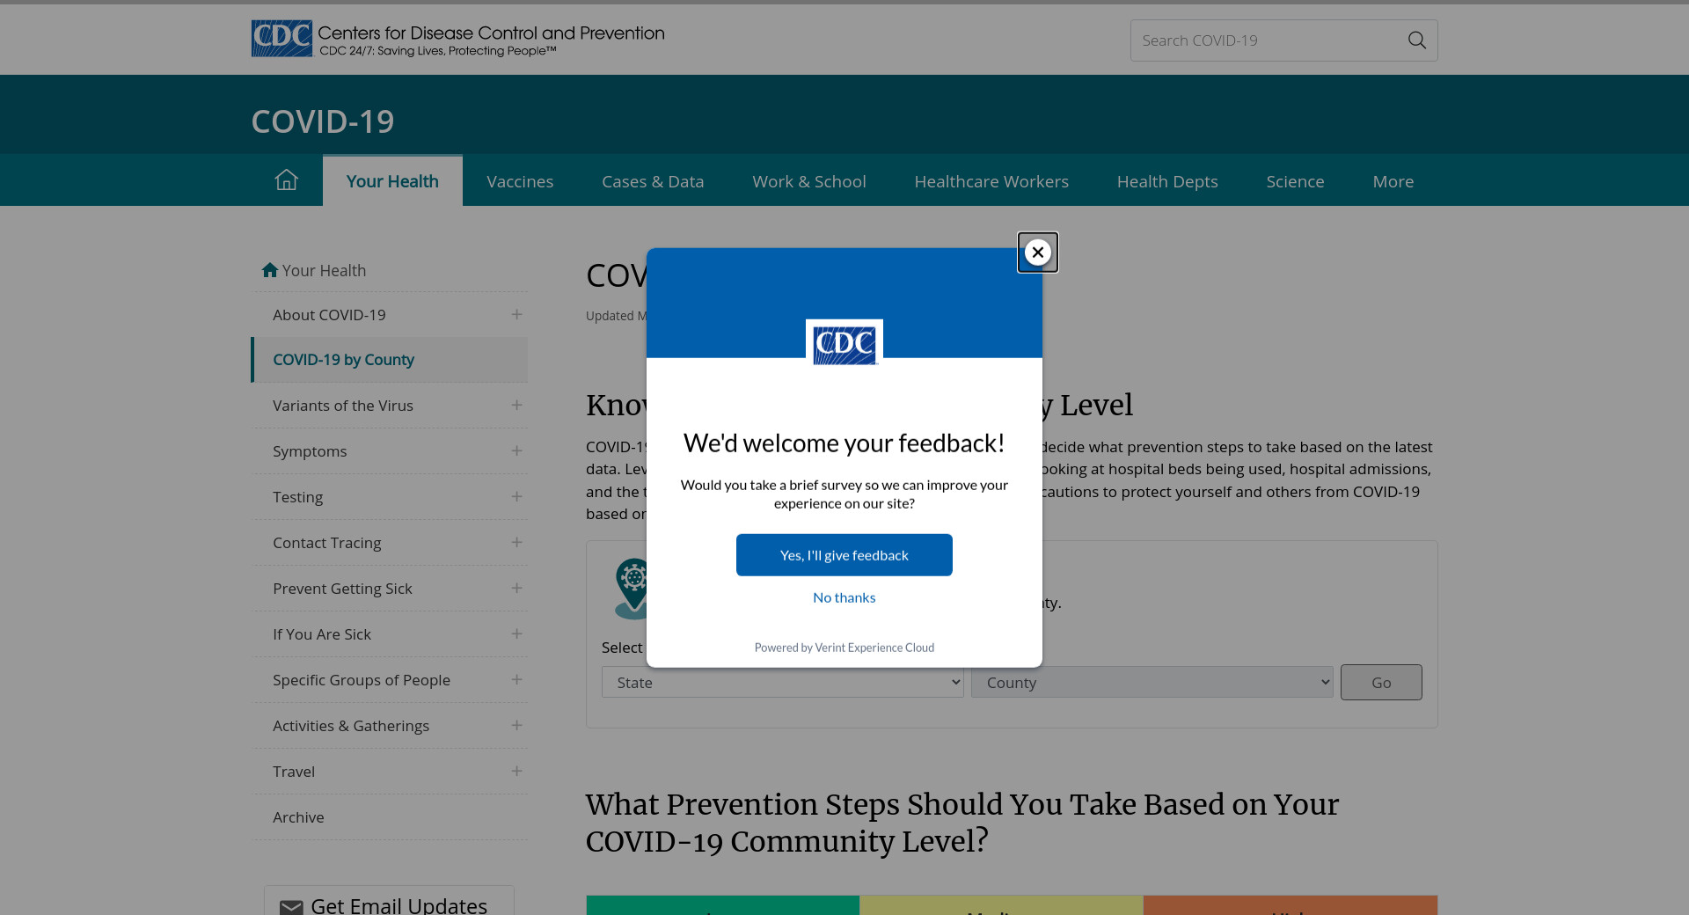
Task: Decline survey with No thanks
Action: (844, 597)
